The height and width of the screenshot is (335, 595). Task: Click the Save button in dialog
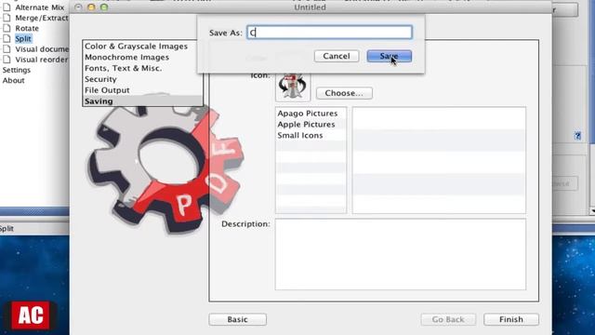(389, 56)
